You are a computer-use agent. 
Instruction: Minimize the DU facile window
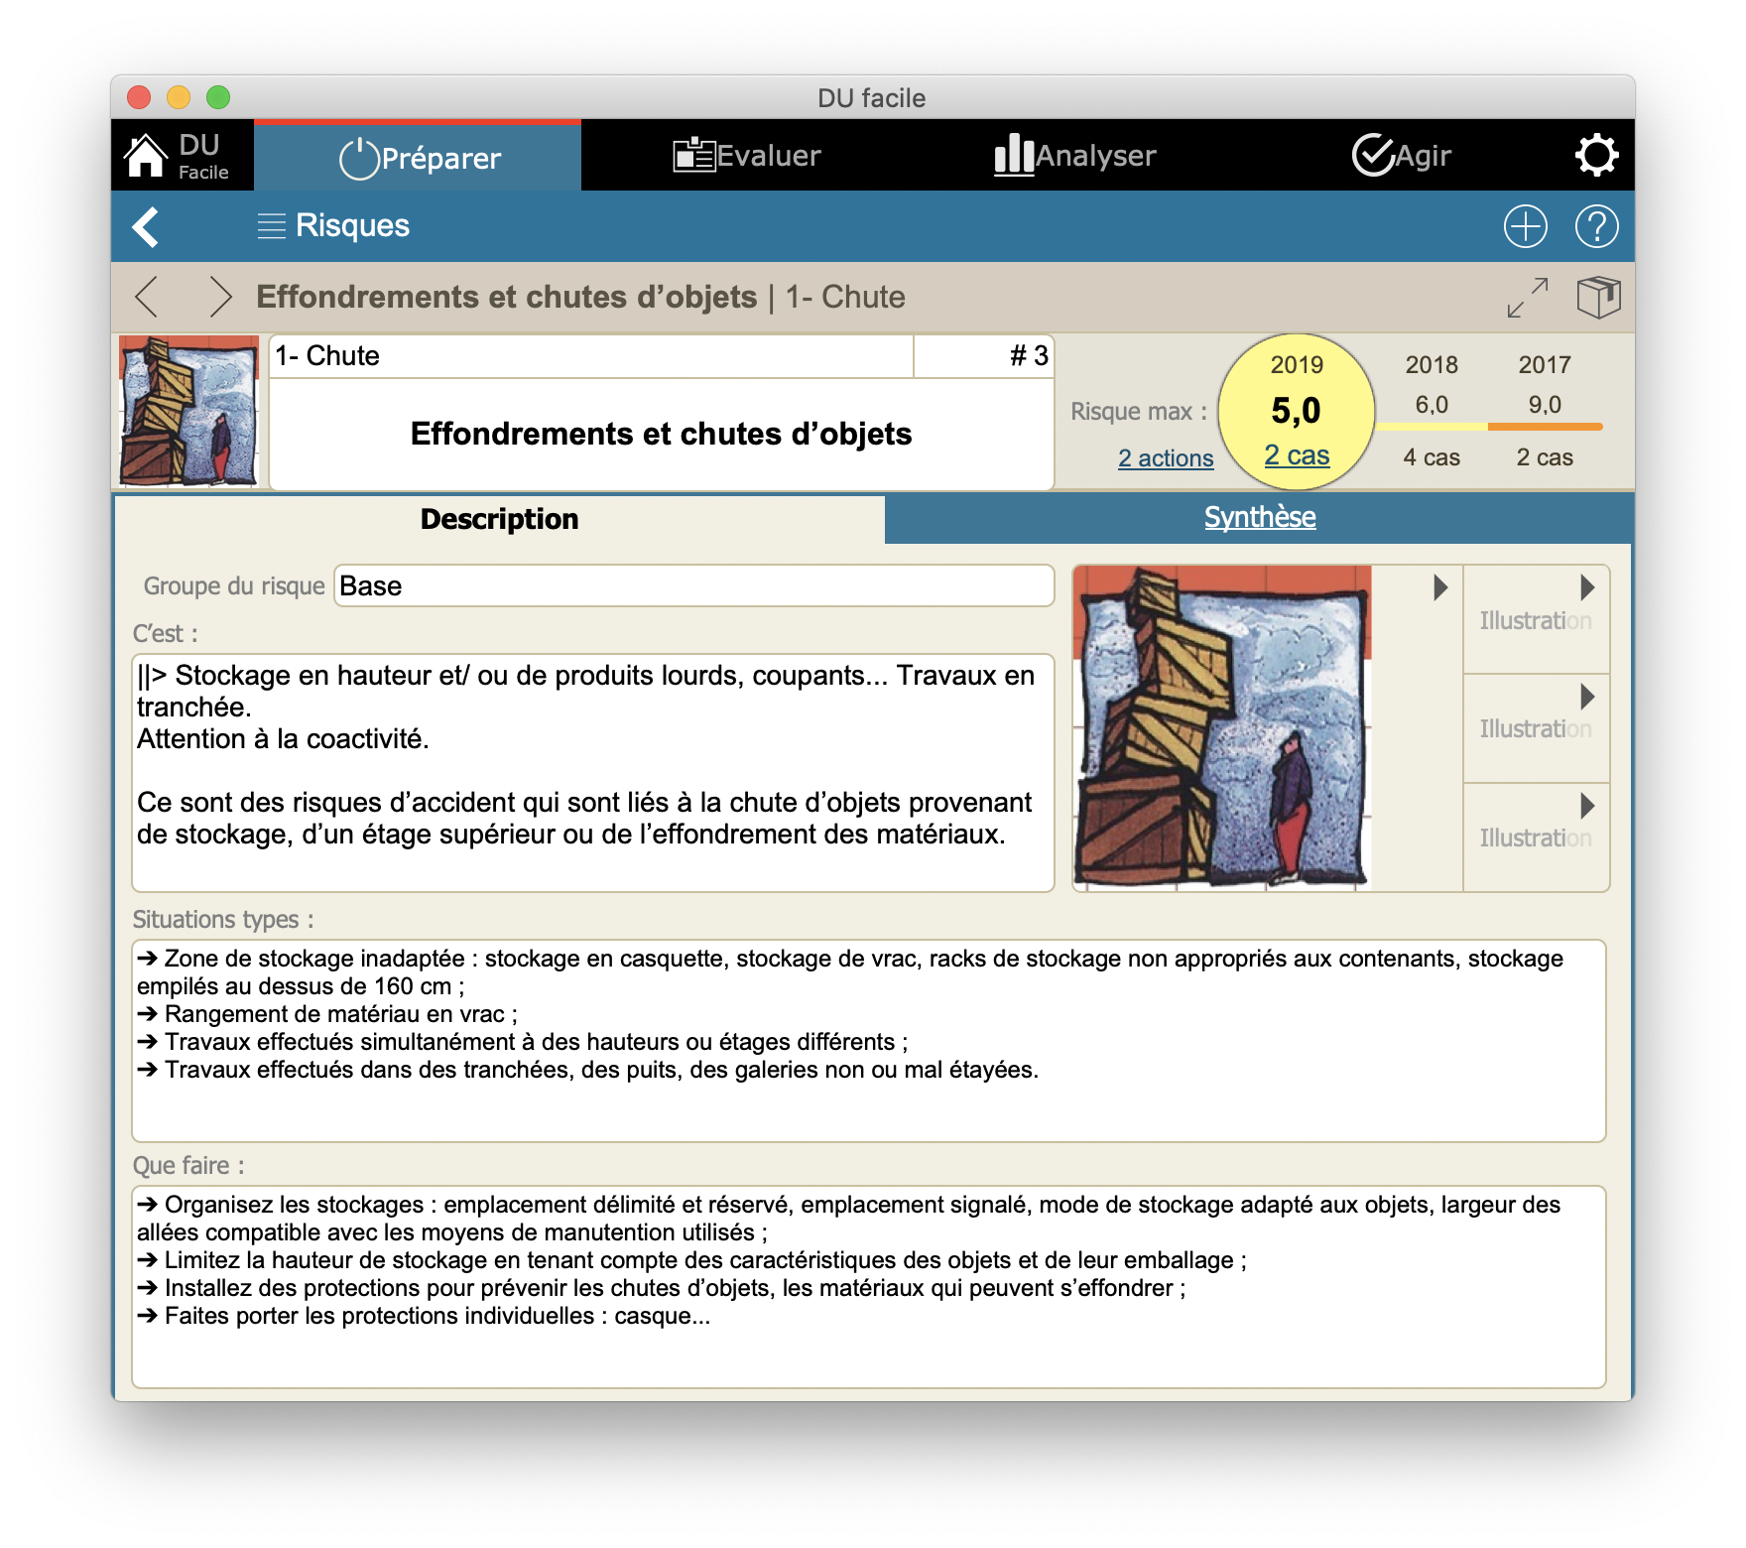179,97
